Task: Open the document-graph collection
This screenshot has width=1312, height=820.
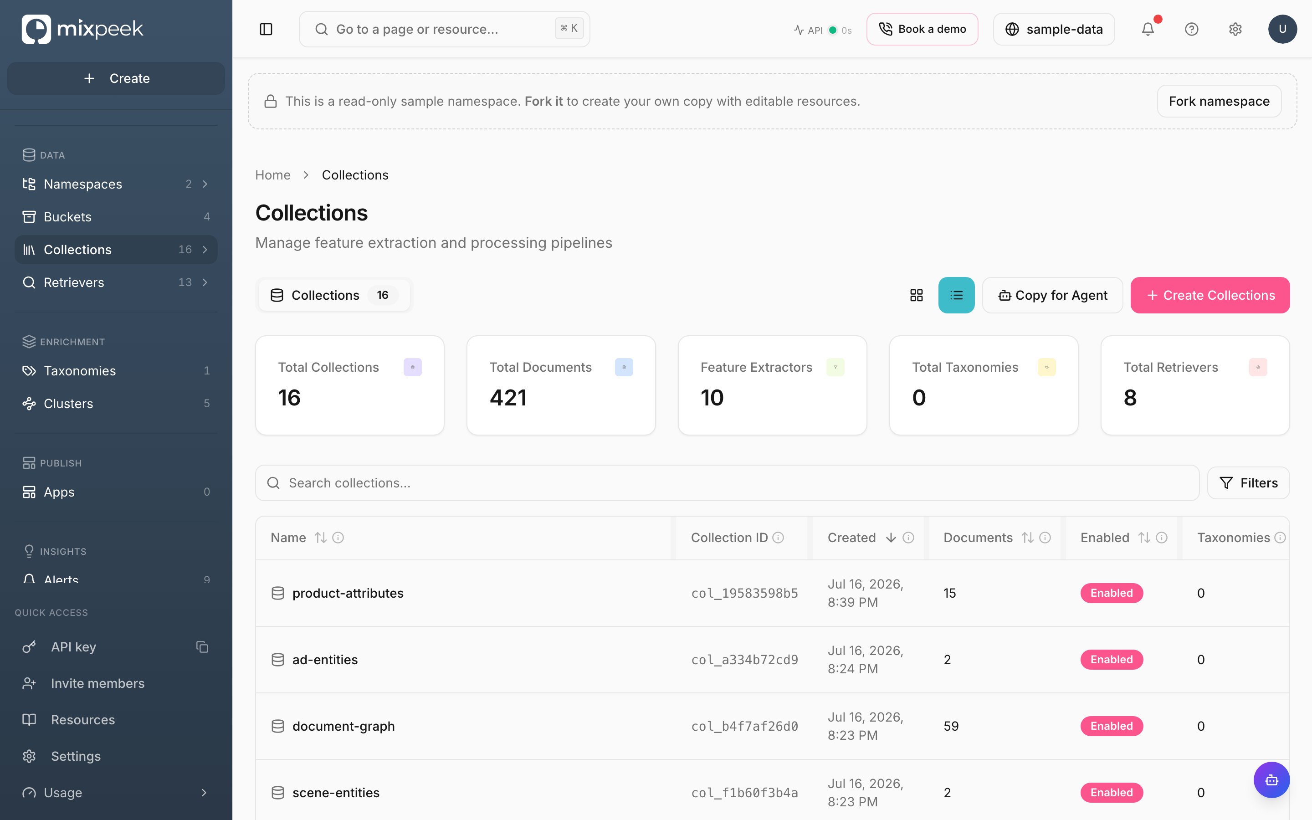Action: coord(343,726)
